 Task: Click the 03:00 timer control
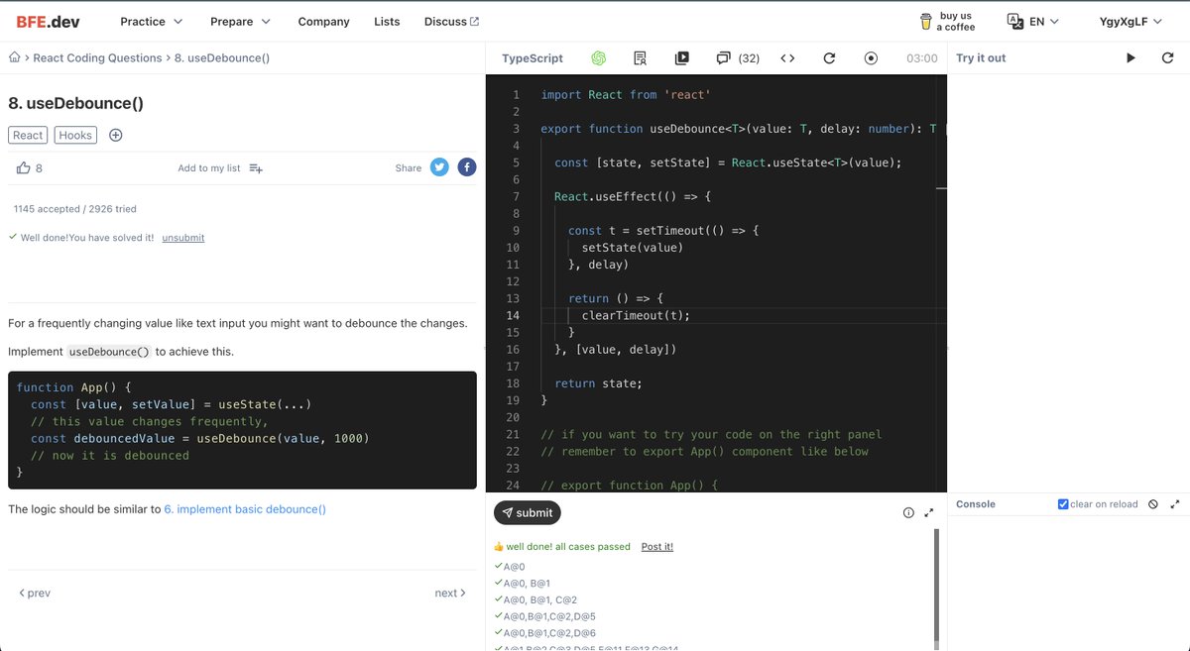pyautogui.click(x=920, y=57)
